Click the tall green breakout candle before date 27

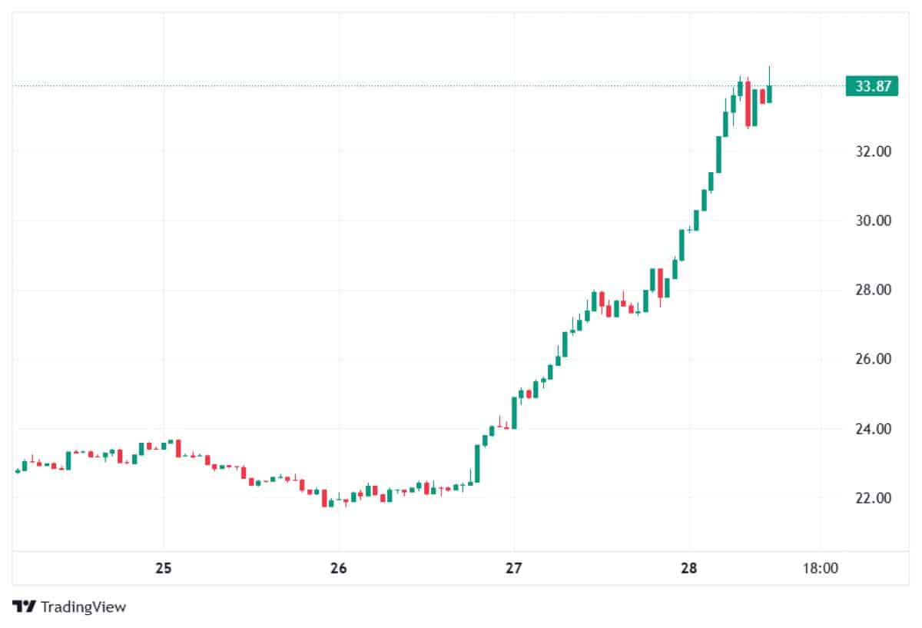477,464
